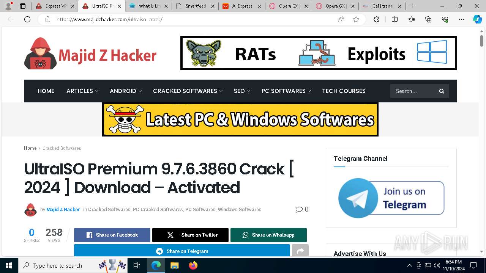Click Share on Telegram button
The width and height of the screenshot is (486, 273).
click(182, 251)
